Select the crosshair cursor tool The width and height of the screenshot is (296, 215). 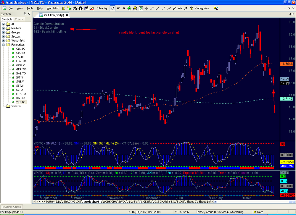pos(146,8)
